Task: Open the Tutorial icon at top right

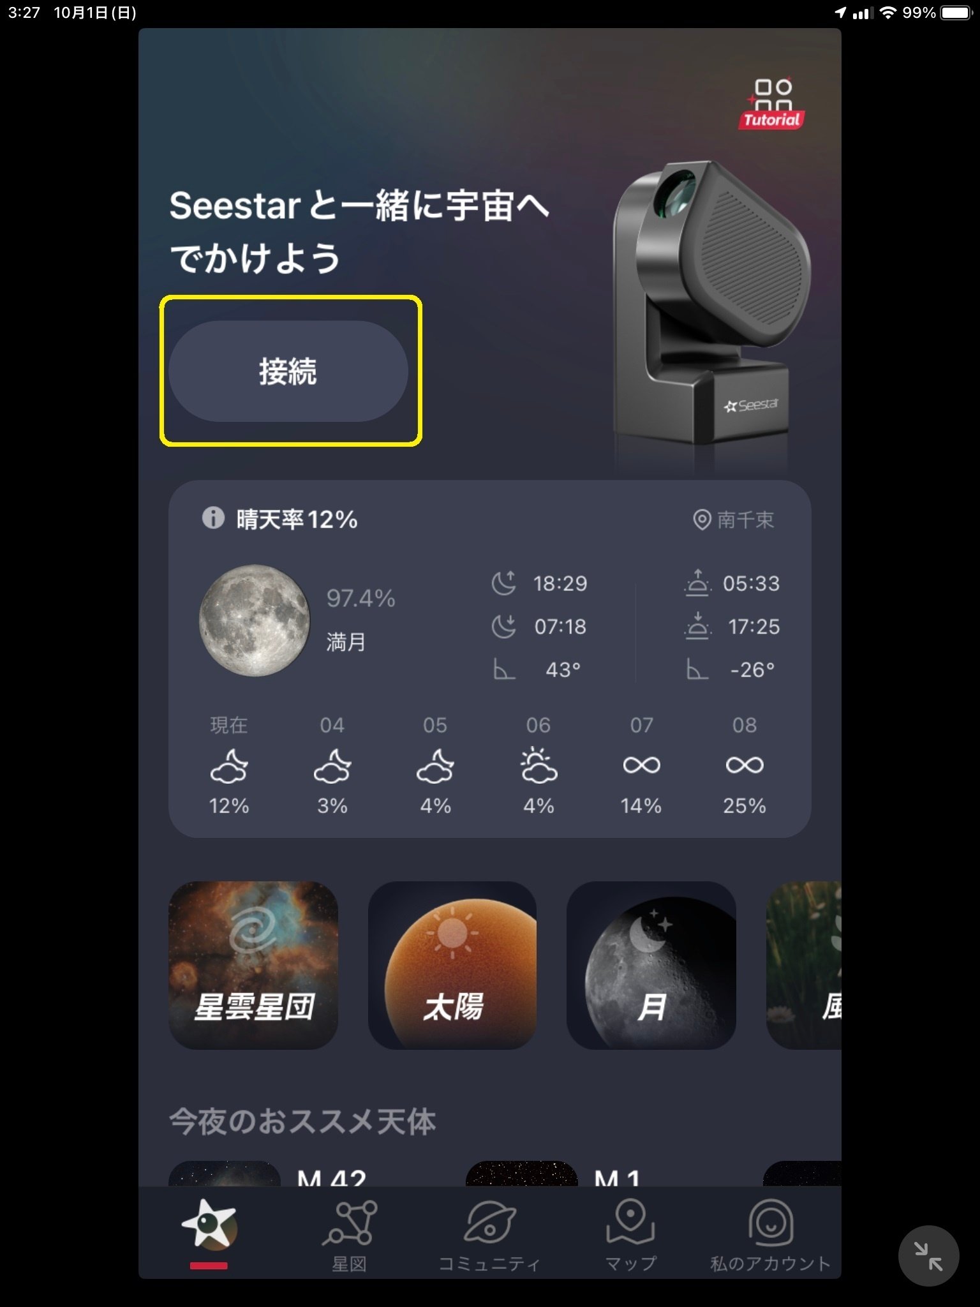Action: [771, 103]
